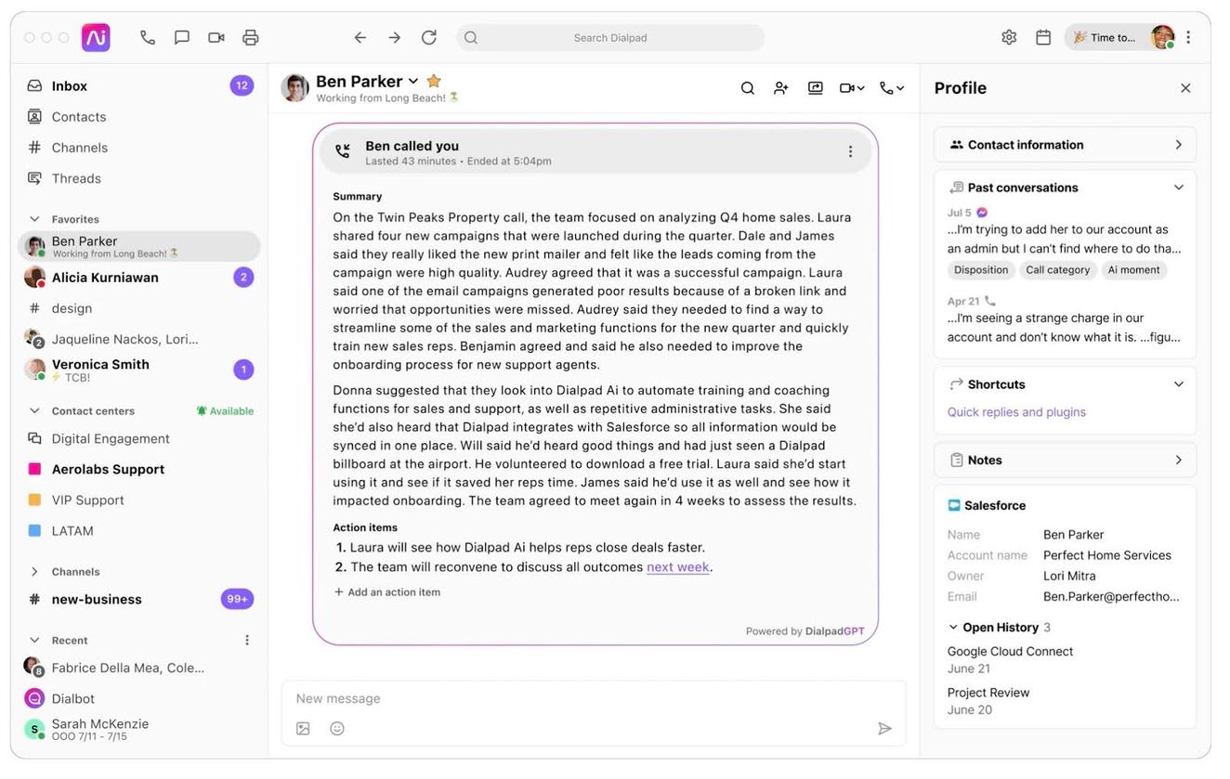Open video call options dropdown

852,88
